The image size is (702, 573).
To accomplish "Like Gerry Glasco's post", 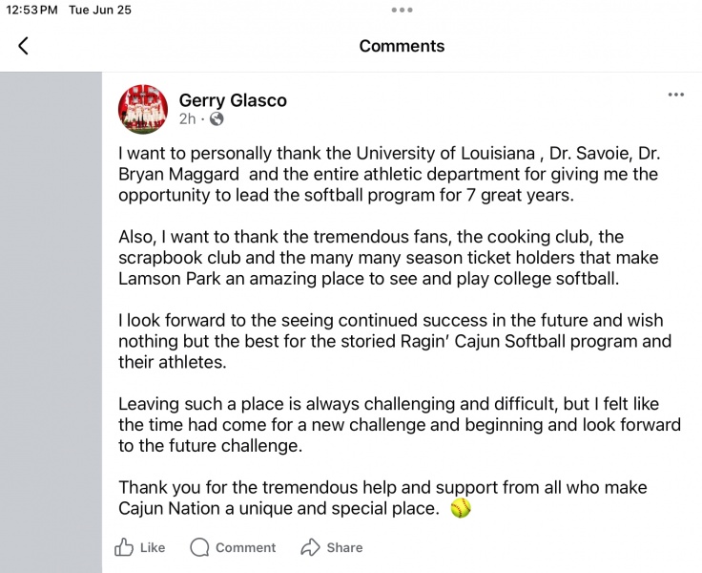I will point(140,547).
